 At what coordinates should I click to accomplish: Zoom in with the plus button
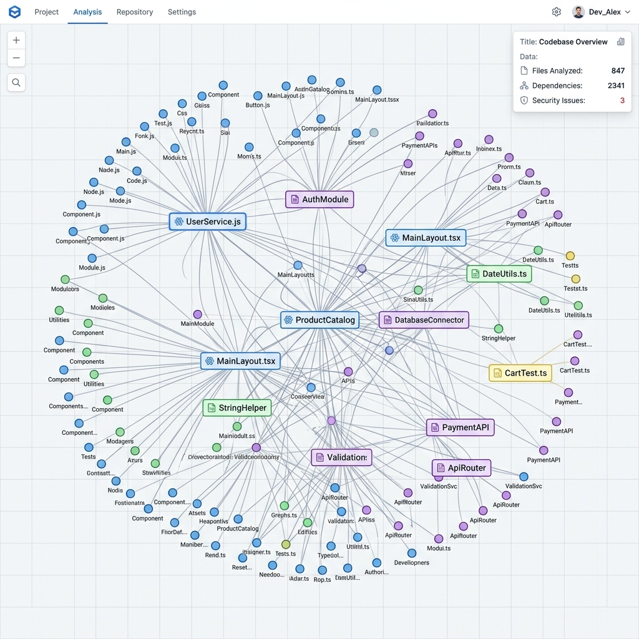(16, 40)
